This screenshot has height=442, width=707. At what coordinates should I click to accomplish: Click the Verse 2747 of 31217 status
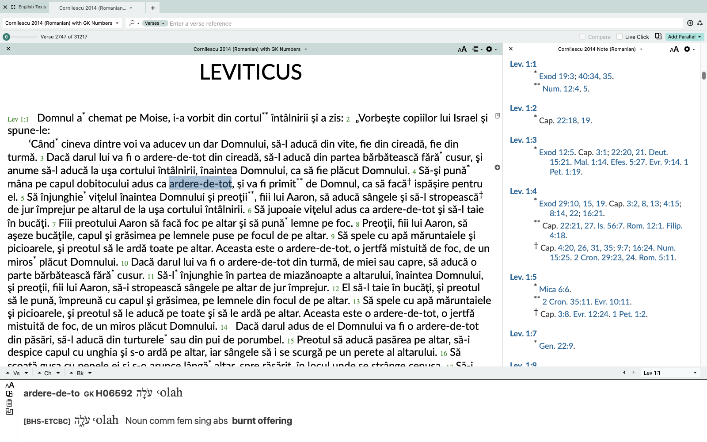point(64,37)
